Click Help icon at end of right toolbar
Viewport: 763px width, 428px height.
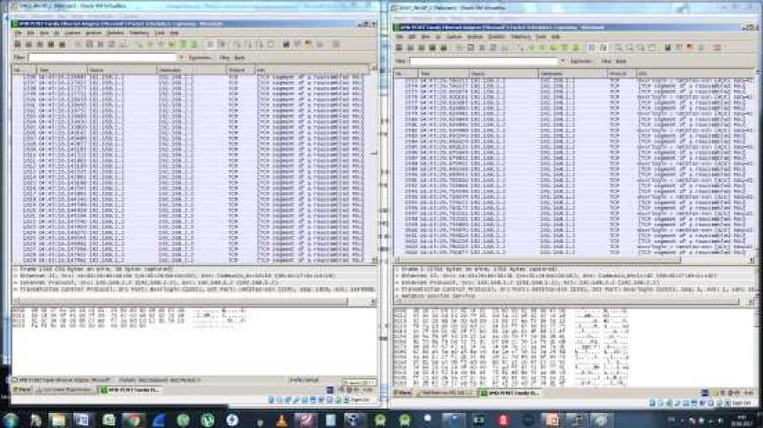(717, 48)
